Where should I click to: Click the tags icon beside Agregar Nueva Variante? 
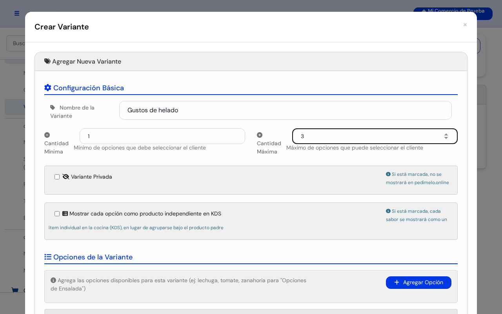(x=47, y=61)
